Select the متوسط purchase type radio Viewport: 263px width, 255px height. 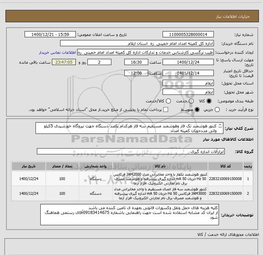pos(197,110)
